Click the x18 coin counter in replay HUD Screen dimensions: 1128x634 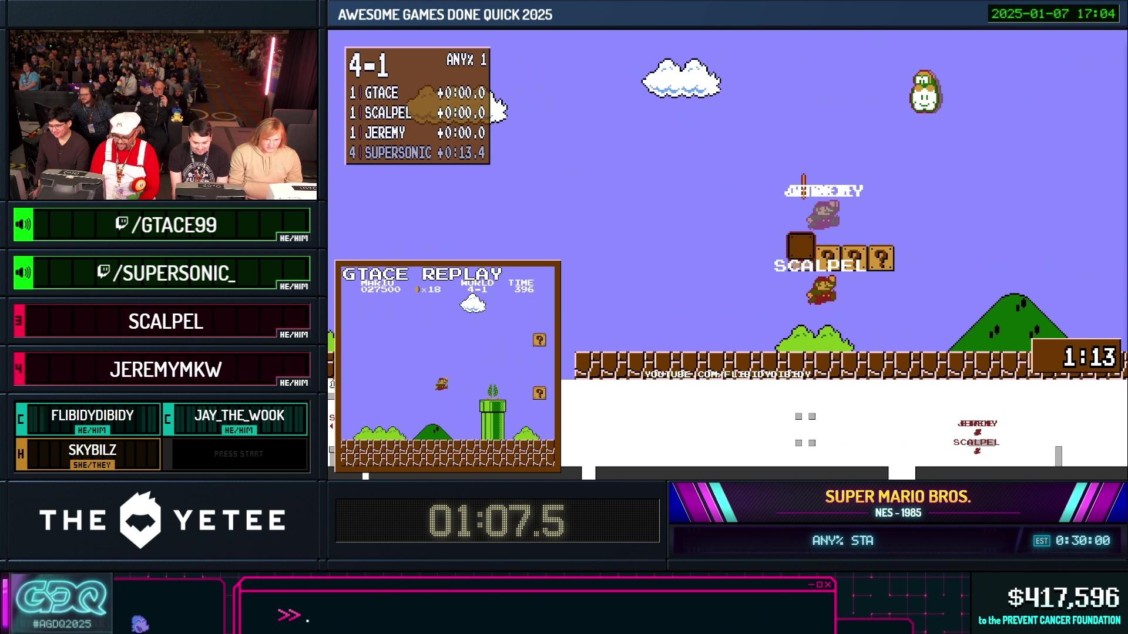pyautogui.click(x=428, y=289)
